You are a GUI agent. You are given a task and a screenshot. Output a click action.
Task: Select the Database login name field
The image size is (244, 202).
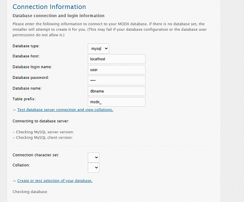pos(117,70)
